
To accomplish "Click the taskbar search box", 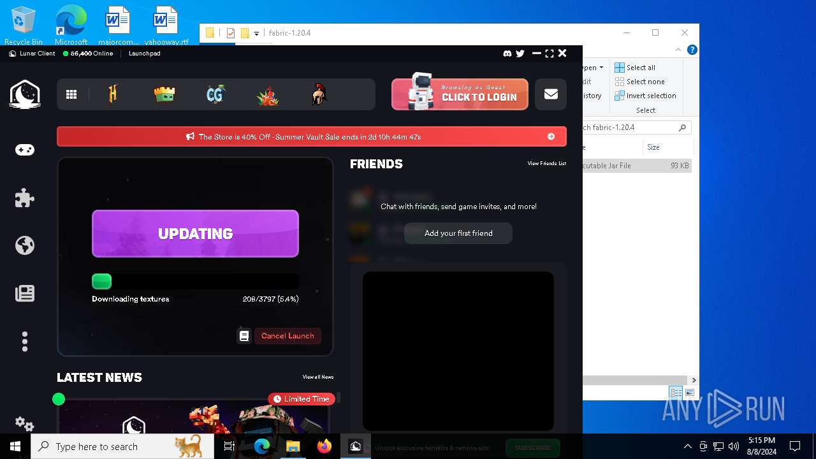I will pyautogui.click(x=122, y=446).
